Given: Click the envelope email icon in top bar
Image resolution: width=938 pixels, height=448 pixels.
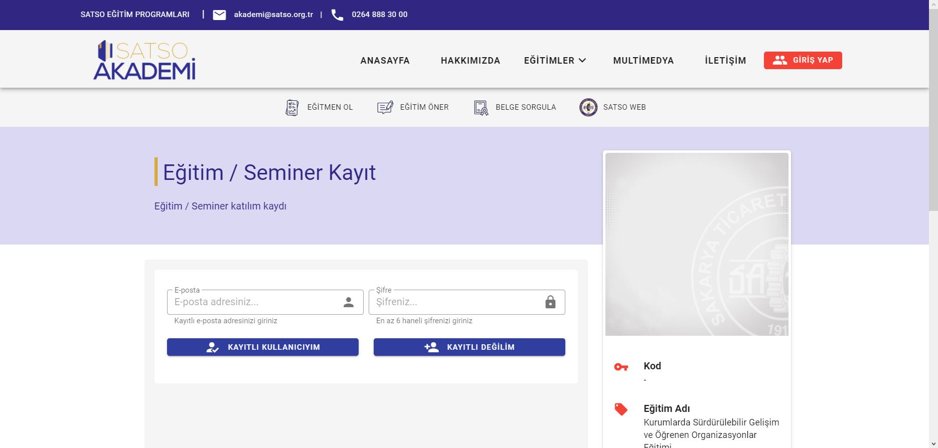Looking at the screenshot, I should [219, 15].
